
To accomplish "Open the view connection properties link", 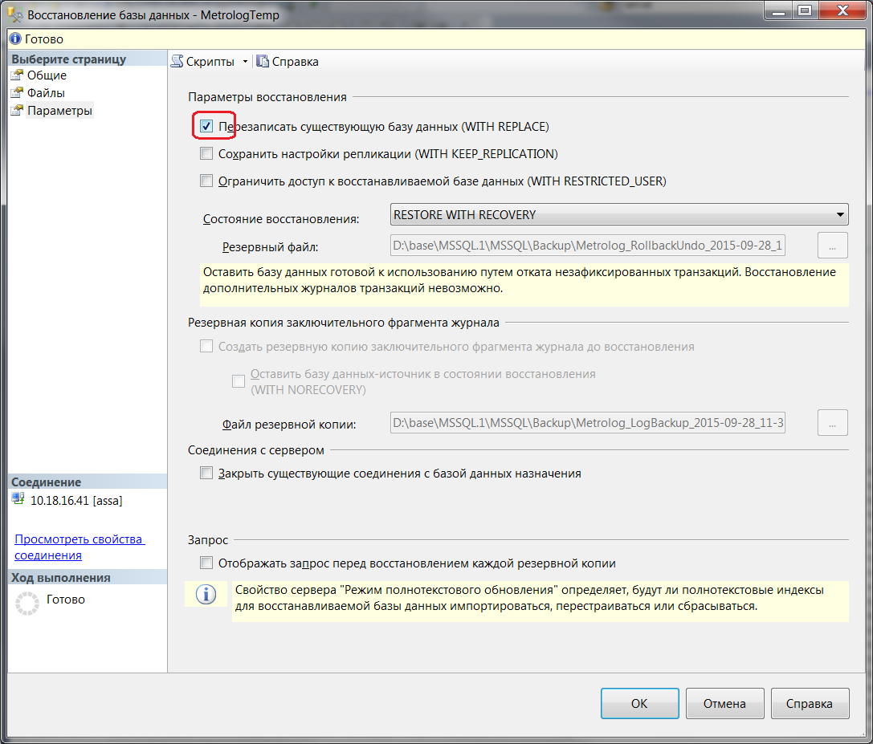I will pos(79,547).
